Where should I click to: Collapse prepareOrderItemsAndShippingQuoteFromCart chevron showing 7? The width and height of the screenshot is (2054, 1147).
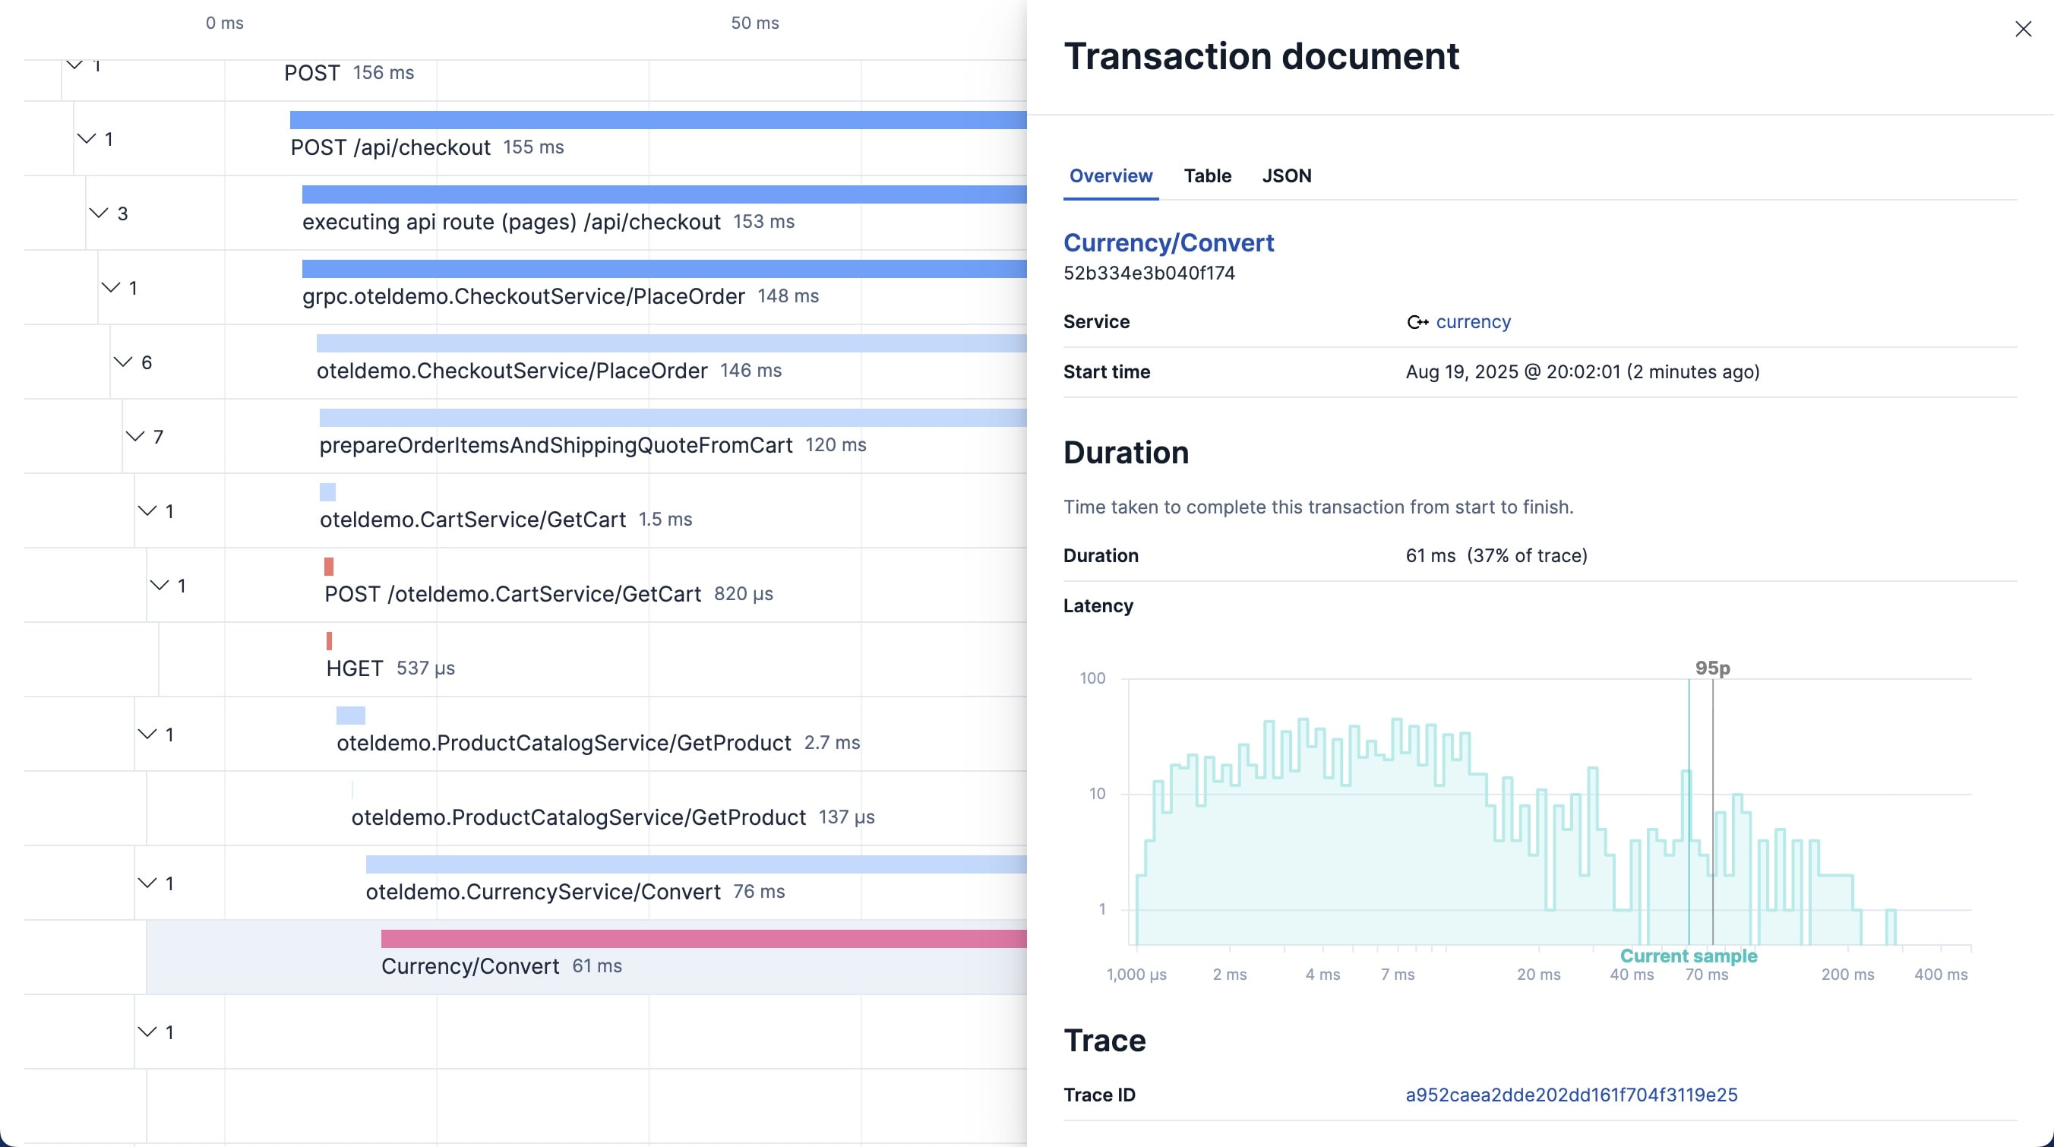134,436
